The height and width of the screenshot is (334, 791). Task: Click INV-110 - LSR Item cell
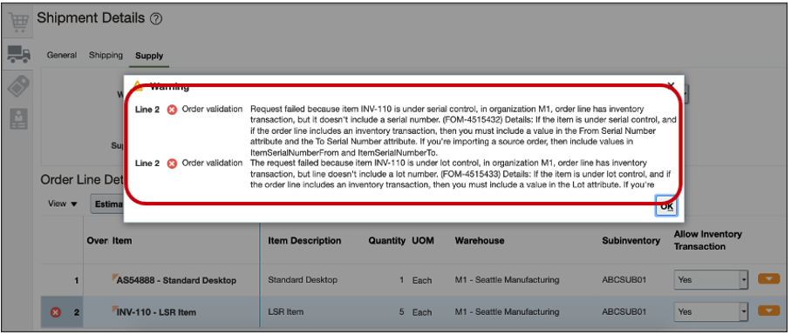click(156, 312)
